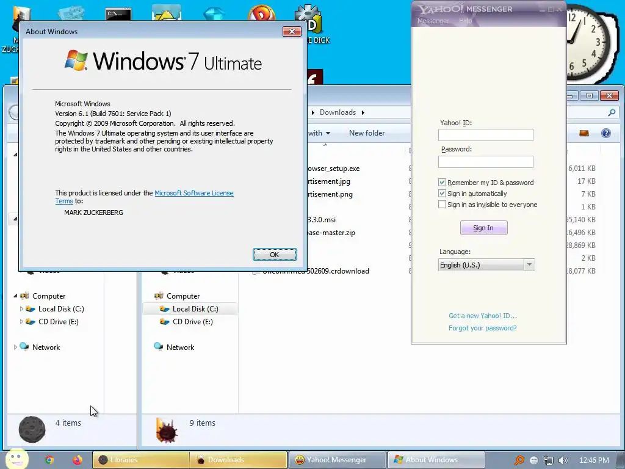Click Yahoo Messenger face tray icon

coord(533,460)
